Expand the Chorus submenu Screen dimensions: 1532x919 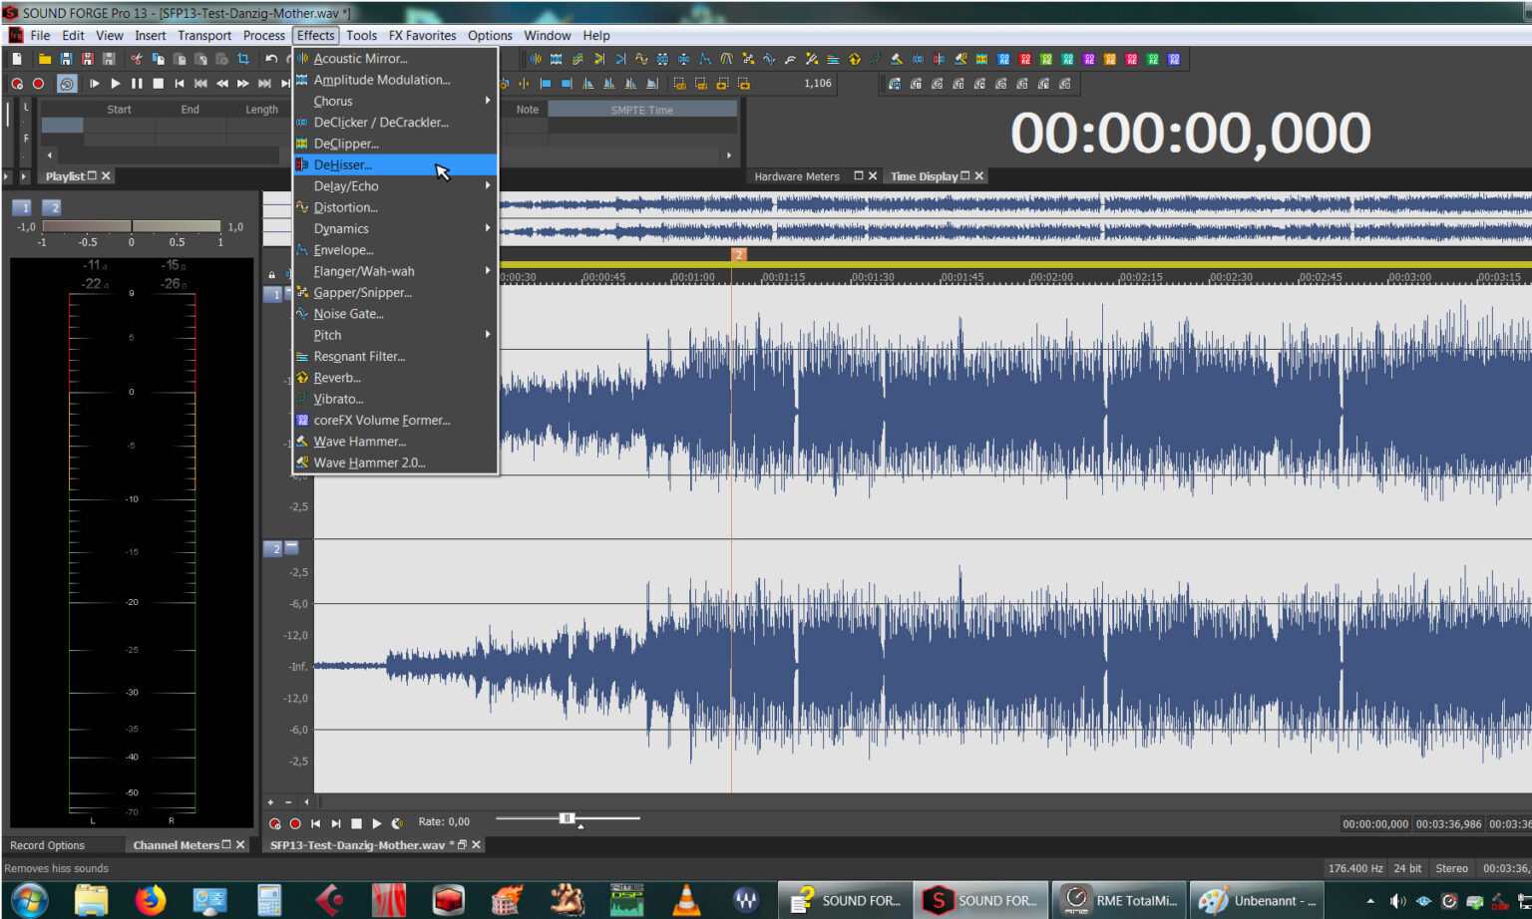pos(395,101)
